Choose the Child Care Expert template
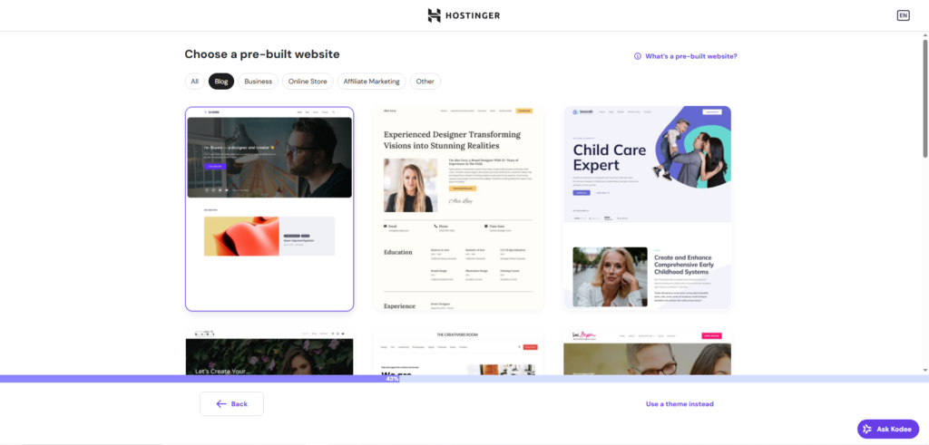 tap(648, 208)
